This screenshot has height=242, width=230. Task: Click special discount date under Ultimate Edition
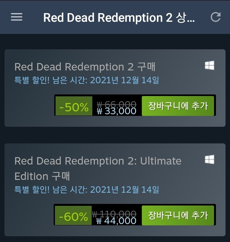(x=87, y=190)
